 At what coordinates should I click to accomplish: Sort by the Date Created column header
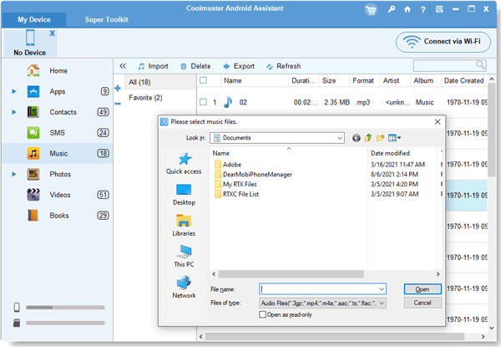point(464,80)
